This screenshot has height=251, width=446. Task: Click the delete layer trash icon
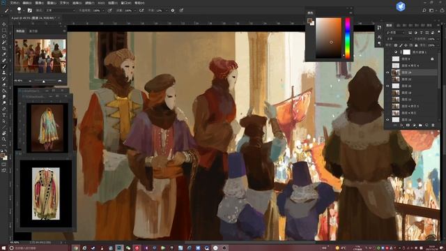pyautogui.click(x=433, y=125)
